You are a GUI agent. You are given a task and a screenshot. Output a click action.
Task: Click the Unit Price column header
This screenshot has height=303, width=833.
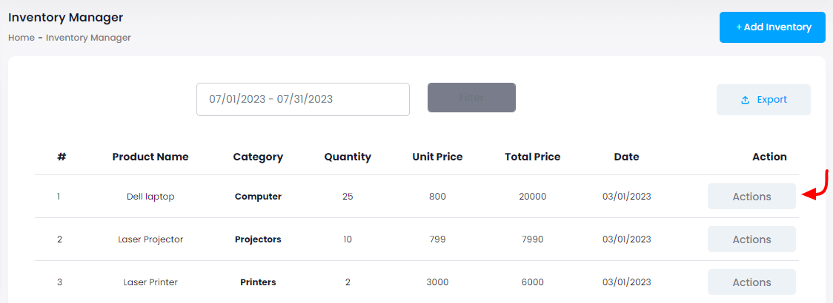[x=437, y=157]
